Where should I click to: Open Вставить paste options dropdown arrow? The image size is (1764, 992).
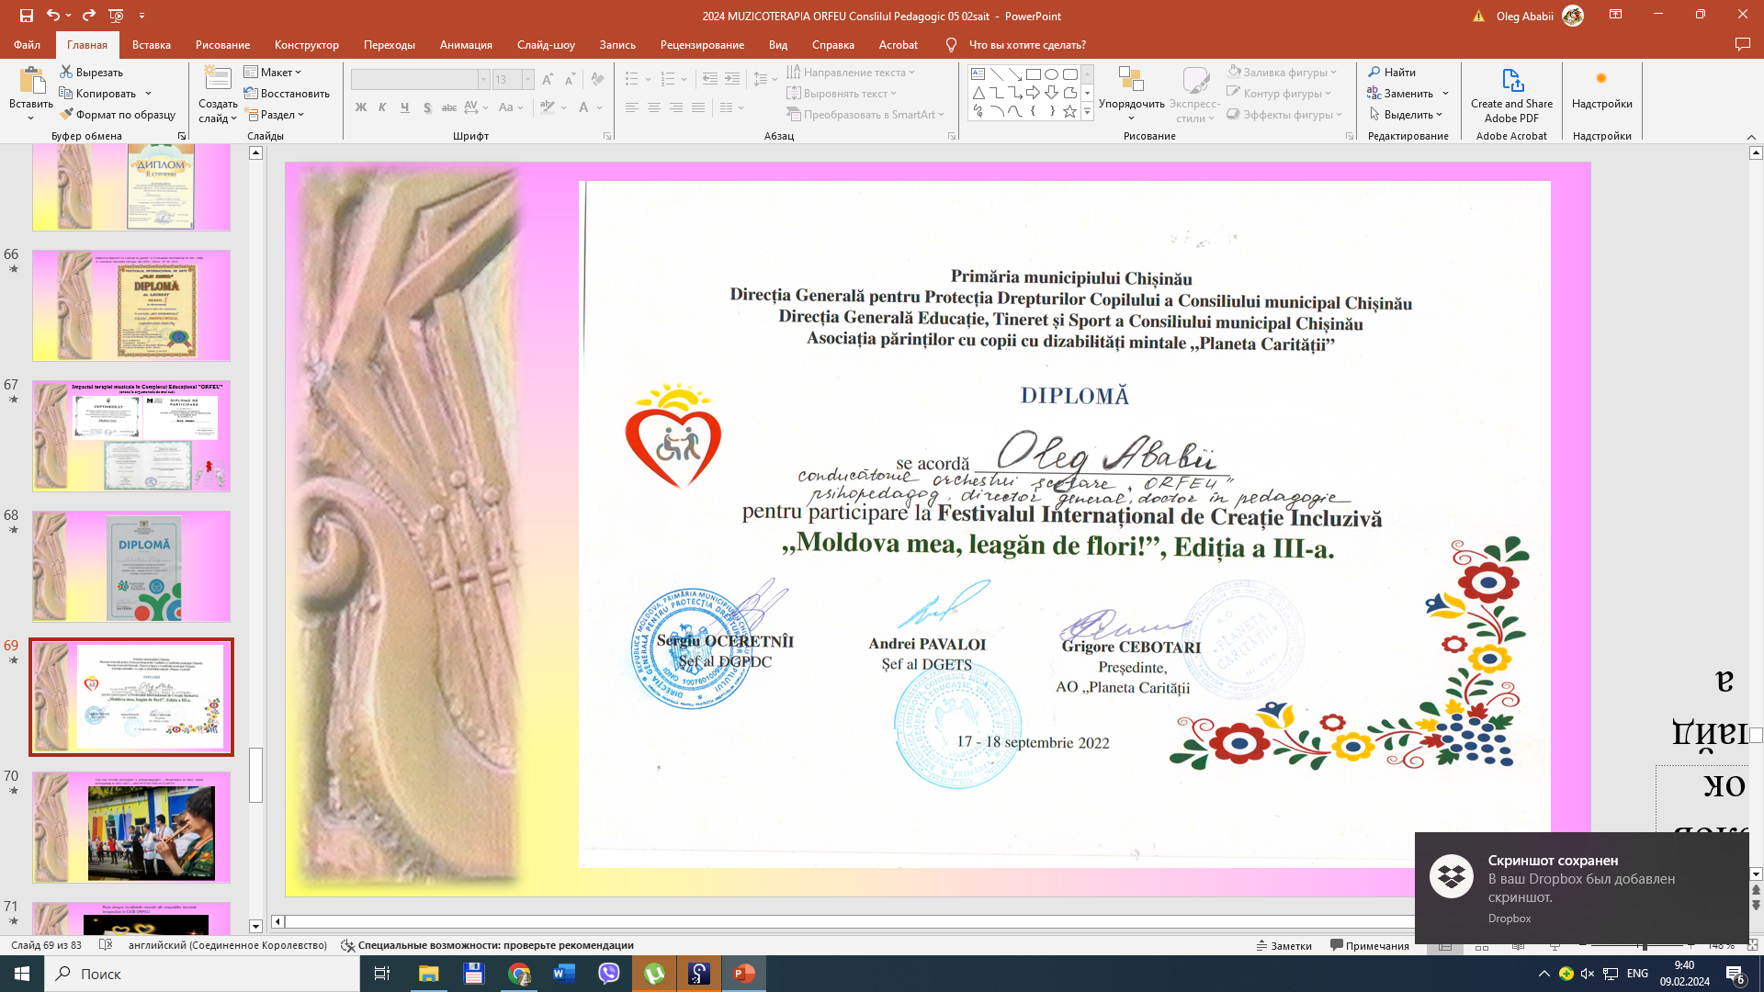(30, 118)
